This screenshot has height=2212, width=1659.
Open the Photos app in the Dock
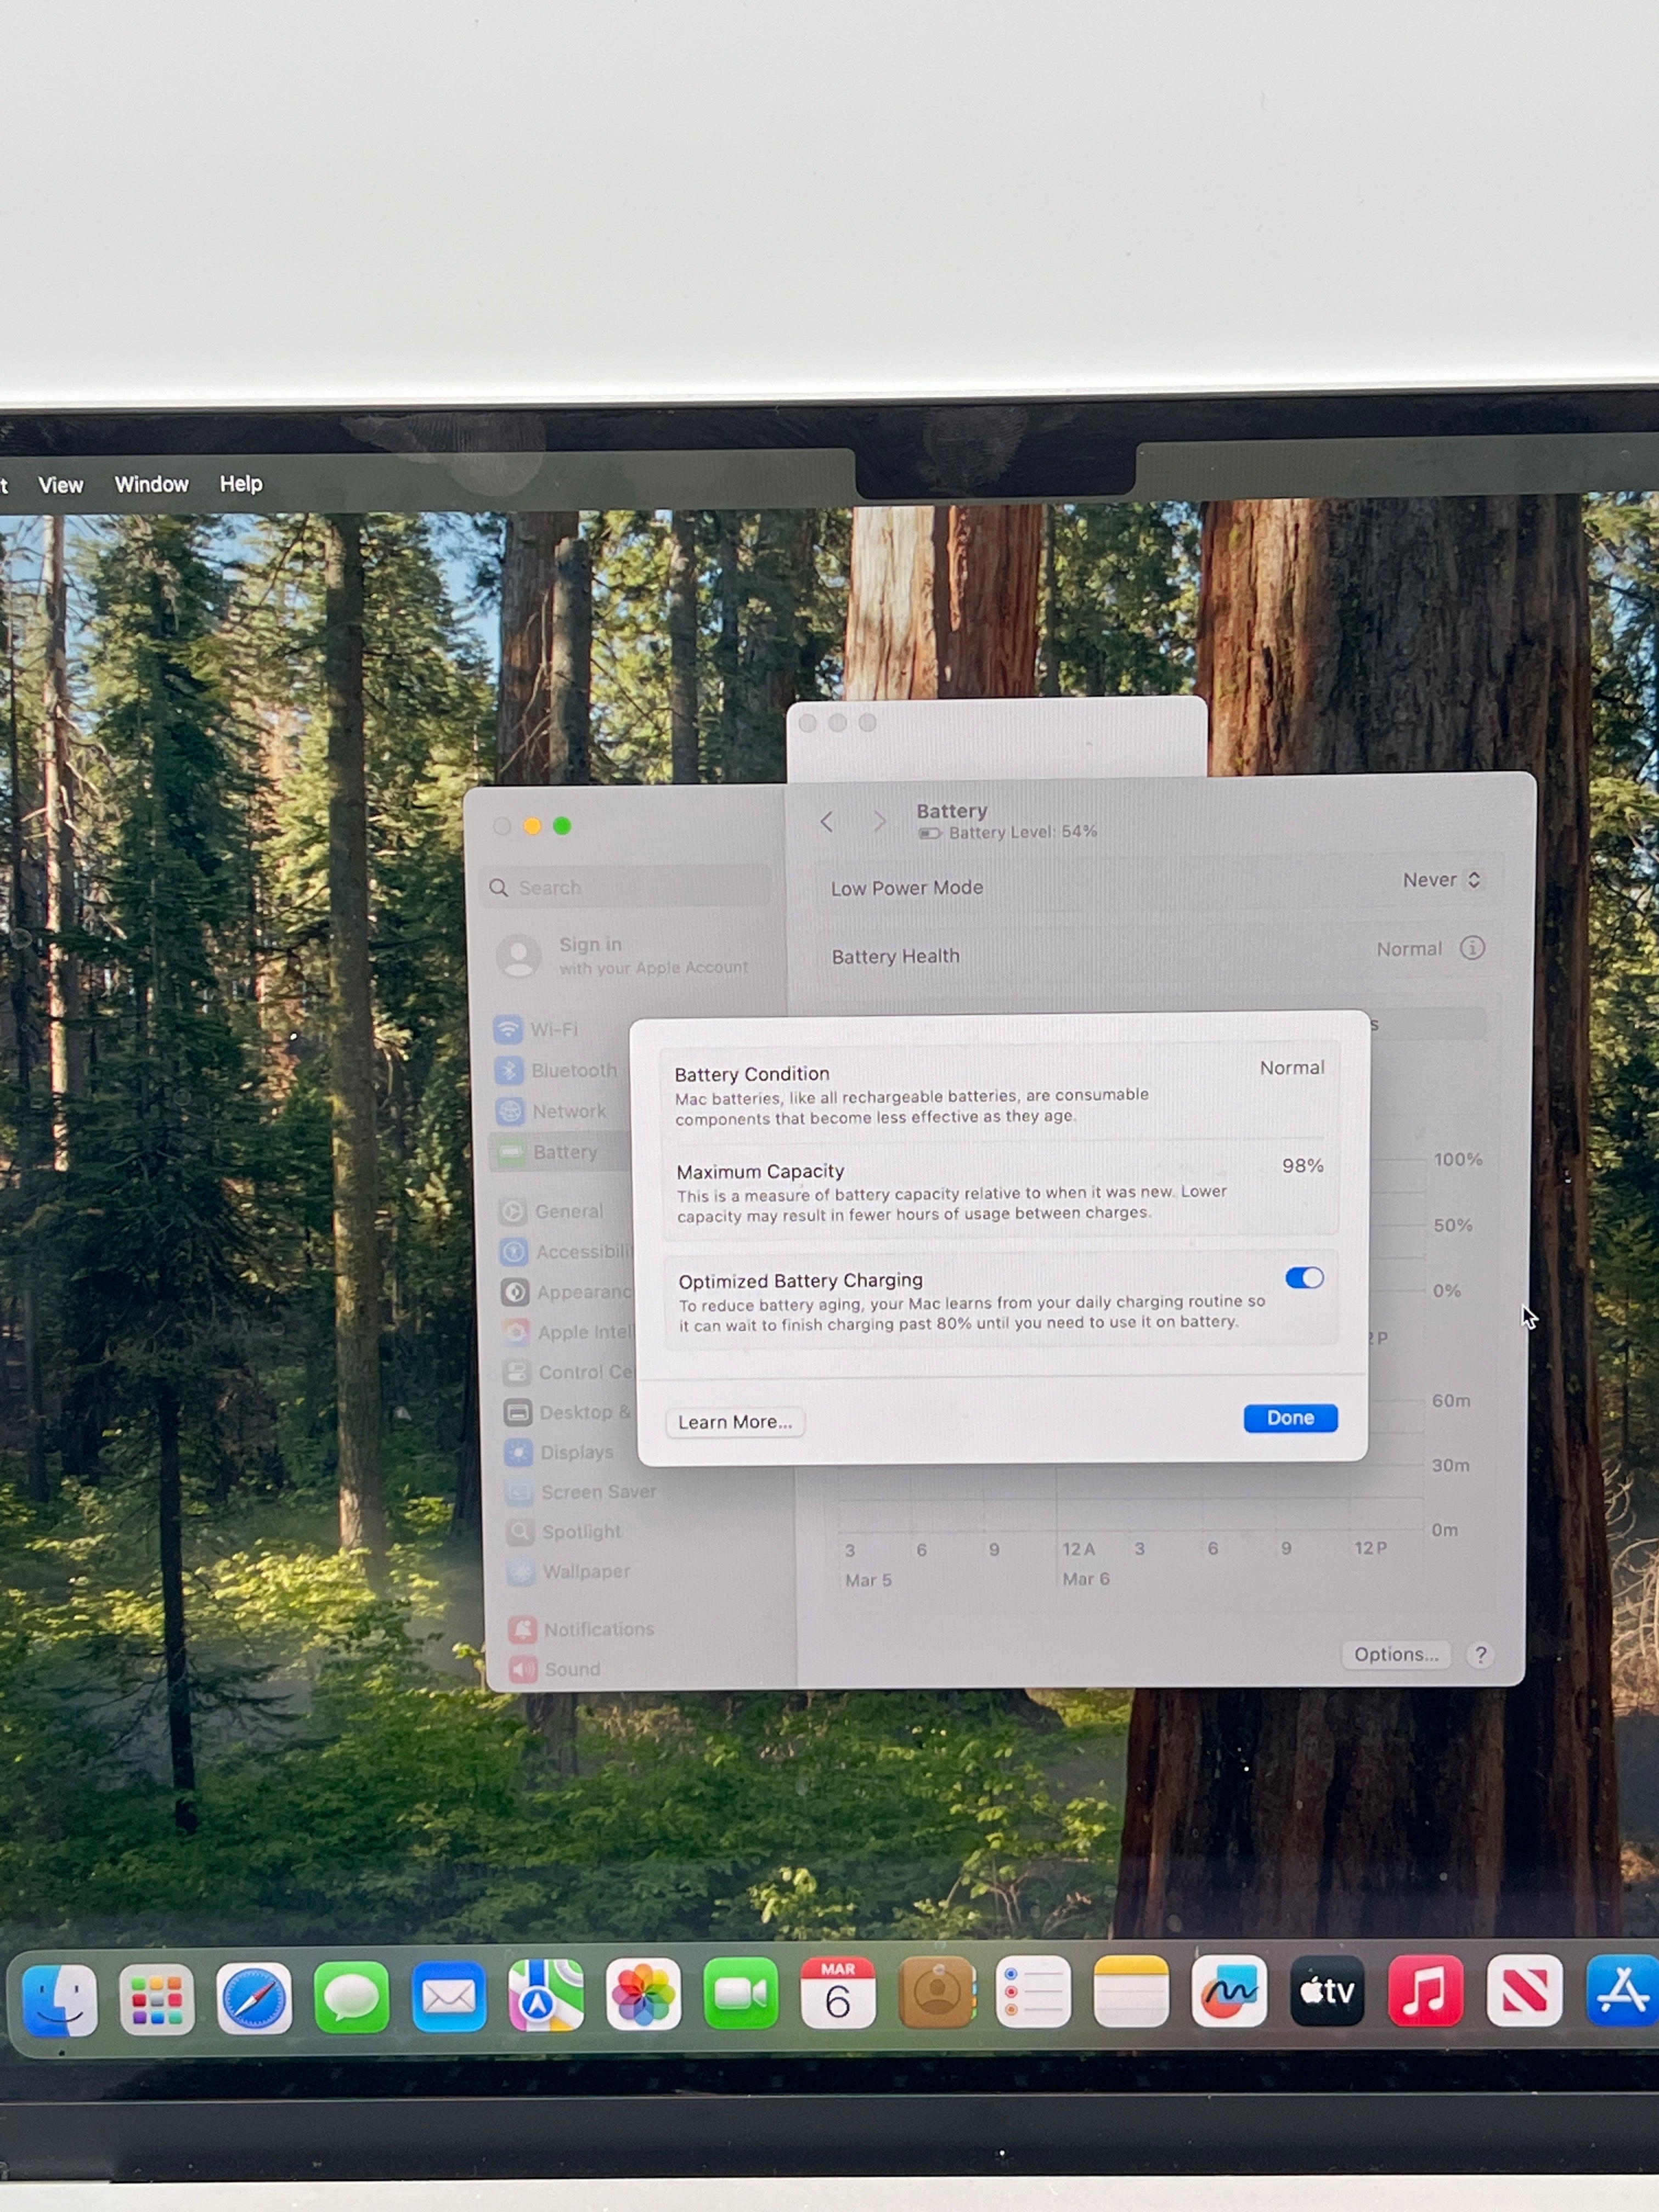point(644,1995)
